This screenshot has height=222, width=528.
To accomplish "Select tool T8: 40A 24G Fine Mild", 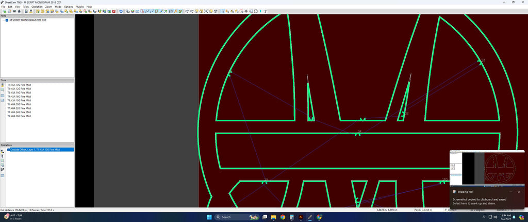I will 19,112.
